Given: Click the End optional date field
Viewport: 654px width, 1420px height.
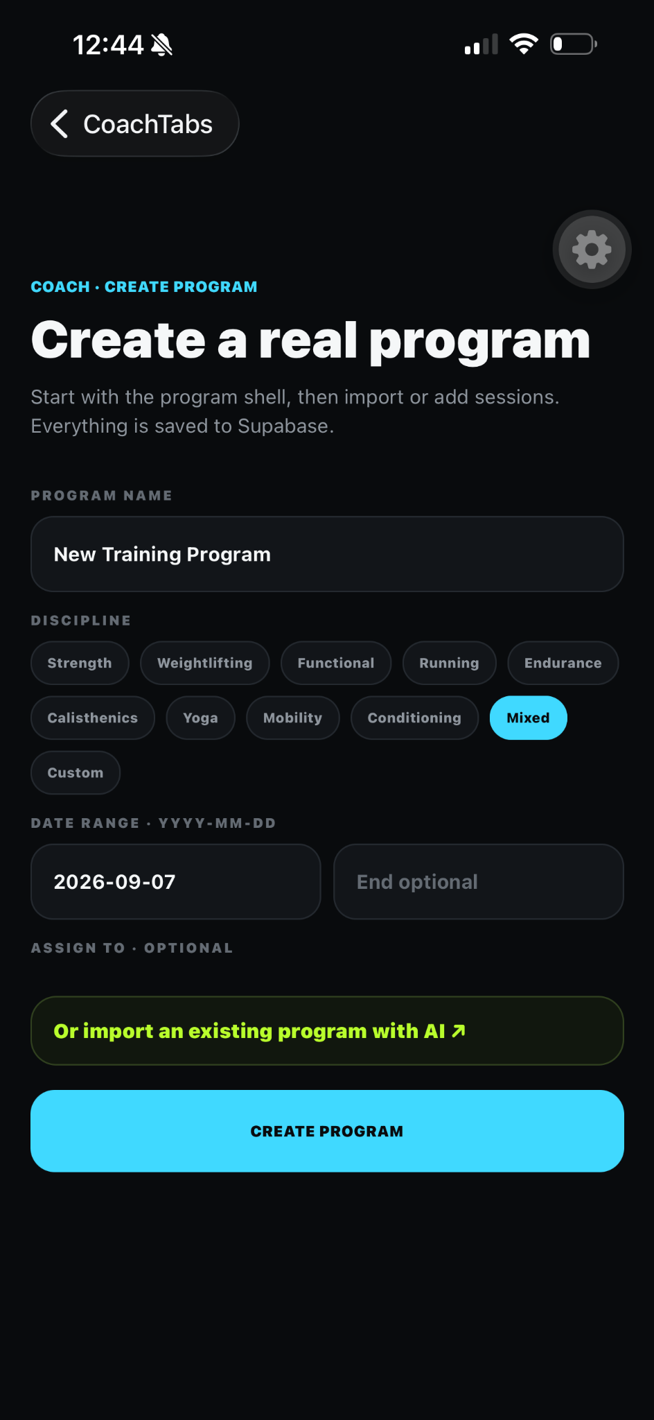Looking at the screenshot, I should click(x=479, y=881).
